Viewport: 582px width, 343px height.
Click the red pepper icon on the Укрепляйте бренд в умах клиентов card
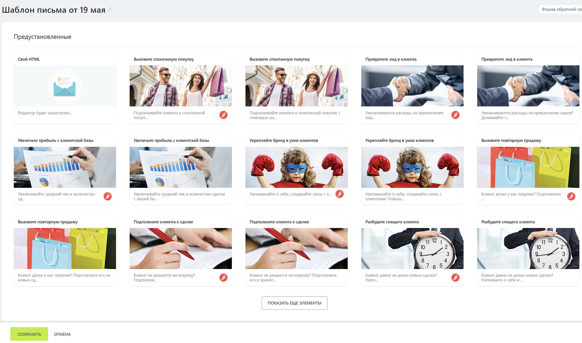click(339, 194)
